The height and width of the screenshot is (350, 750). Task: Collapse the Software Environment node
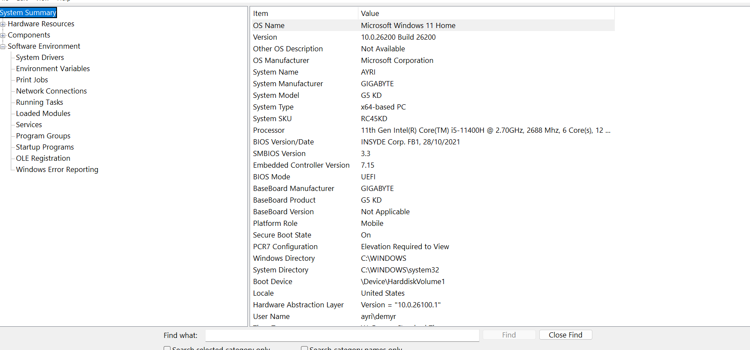coord(3,47)
